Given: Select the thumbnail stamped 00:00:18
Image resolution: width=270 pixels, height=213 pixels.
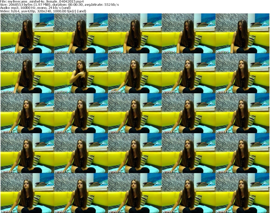Looking at the screenshot, I should tap(135, 153).
